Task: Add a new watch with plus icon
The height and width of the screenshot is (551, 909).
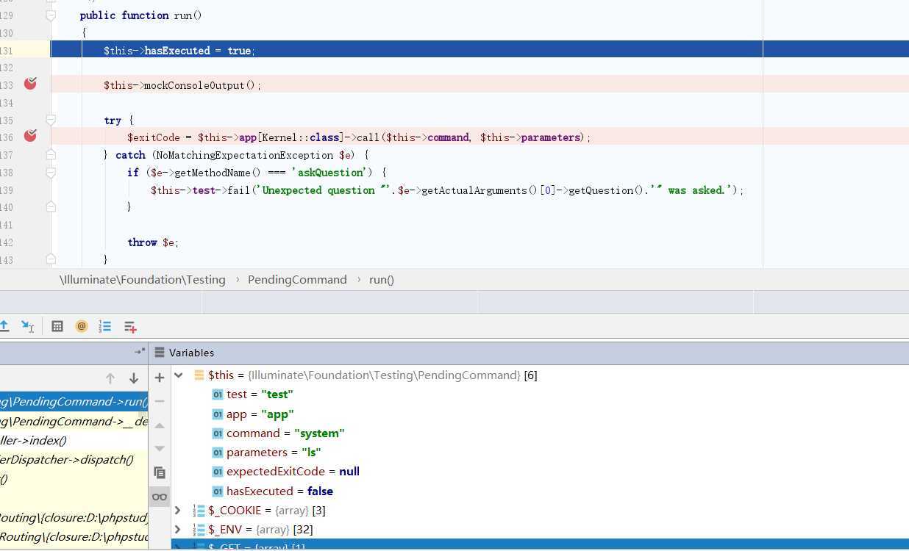Action: 160,378
